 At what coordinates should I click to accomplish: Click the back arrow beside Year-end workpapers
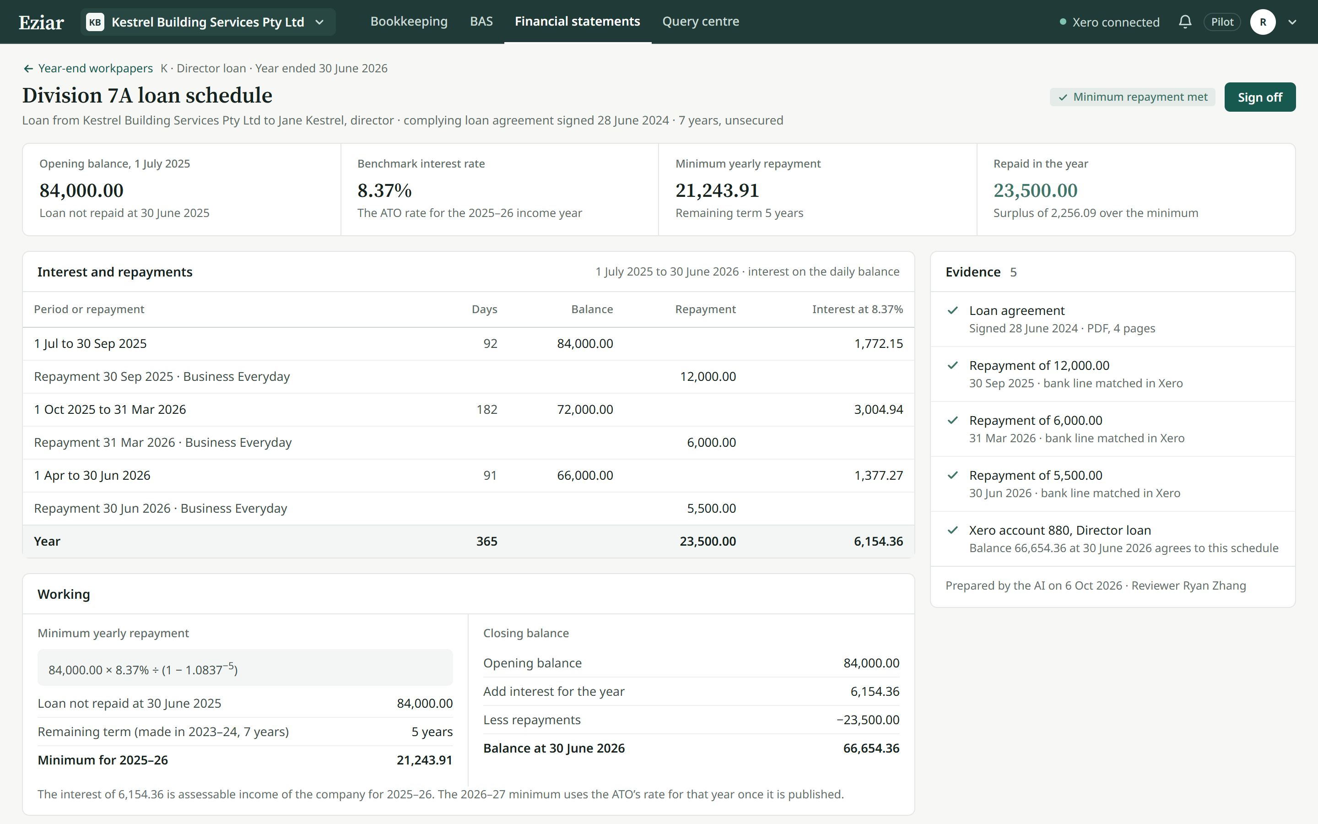(28, 69)
